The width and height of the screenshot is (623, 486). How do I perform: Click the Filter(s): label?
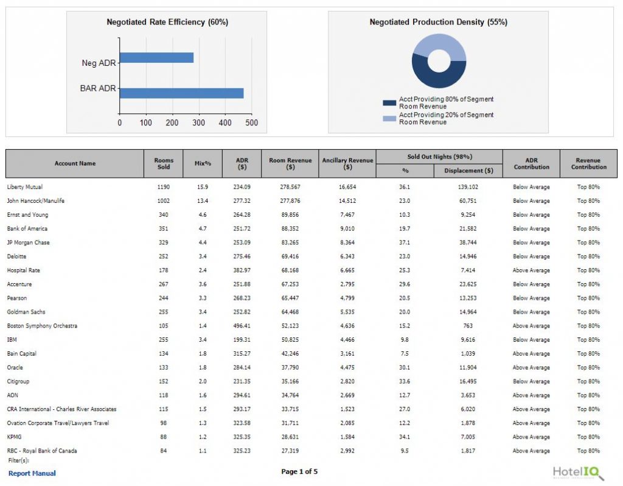(19, 460)
